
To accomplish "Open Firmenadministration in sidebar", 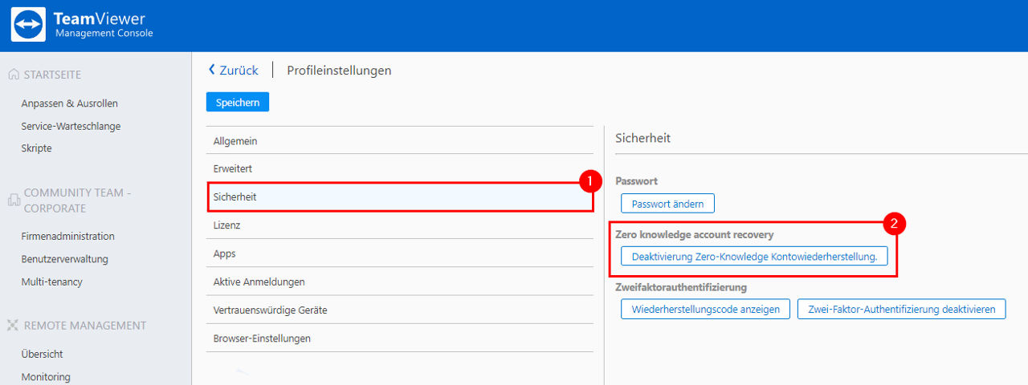I will tap(68, 237).
